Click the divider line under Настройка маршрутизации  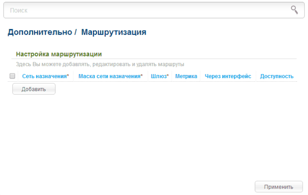pos(154,59)
